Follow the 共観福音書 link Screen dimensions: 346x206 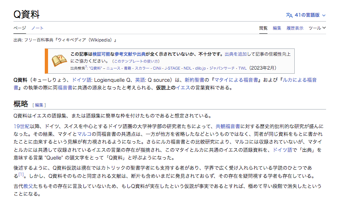[228, 126]
